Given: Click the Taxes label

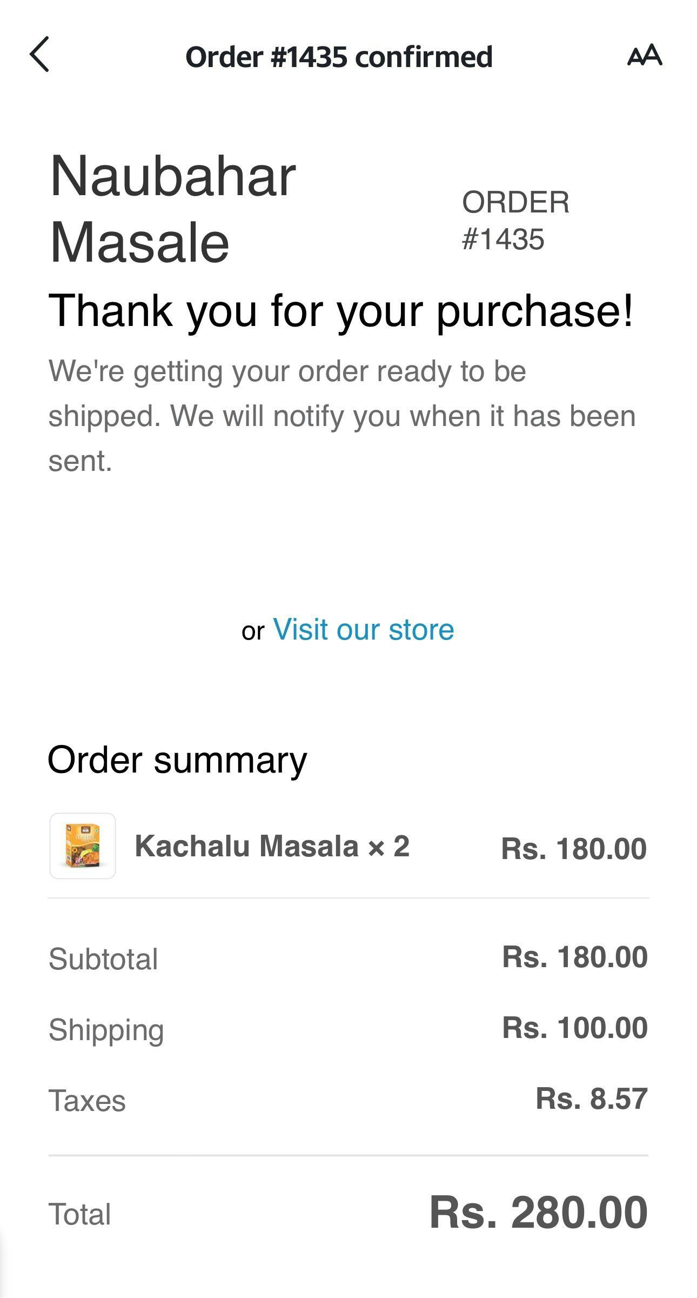Looking at the screenshot, I should click(87, 1101).
